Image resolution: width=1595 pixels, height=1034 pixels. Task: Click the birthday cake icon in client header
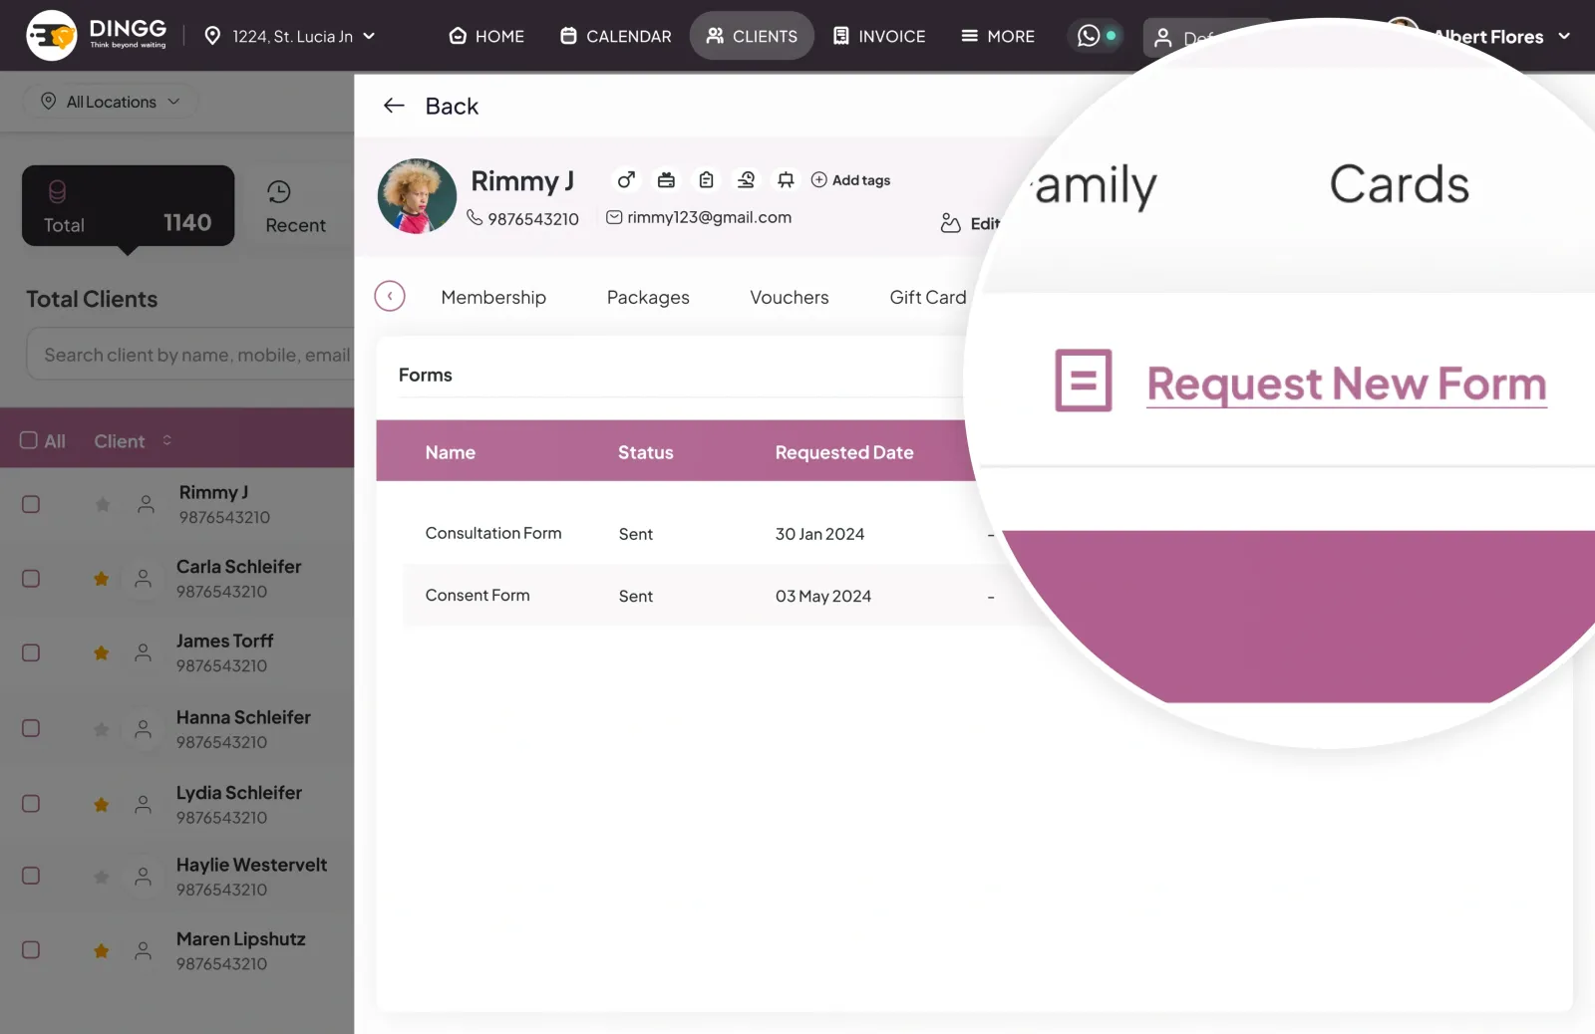pyautogui.click(x=666, y=180)
